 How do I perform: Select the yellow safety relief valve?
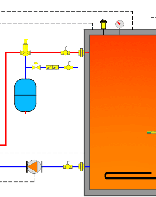tap(25, 48)
